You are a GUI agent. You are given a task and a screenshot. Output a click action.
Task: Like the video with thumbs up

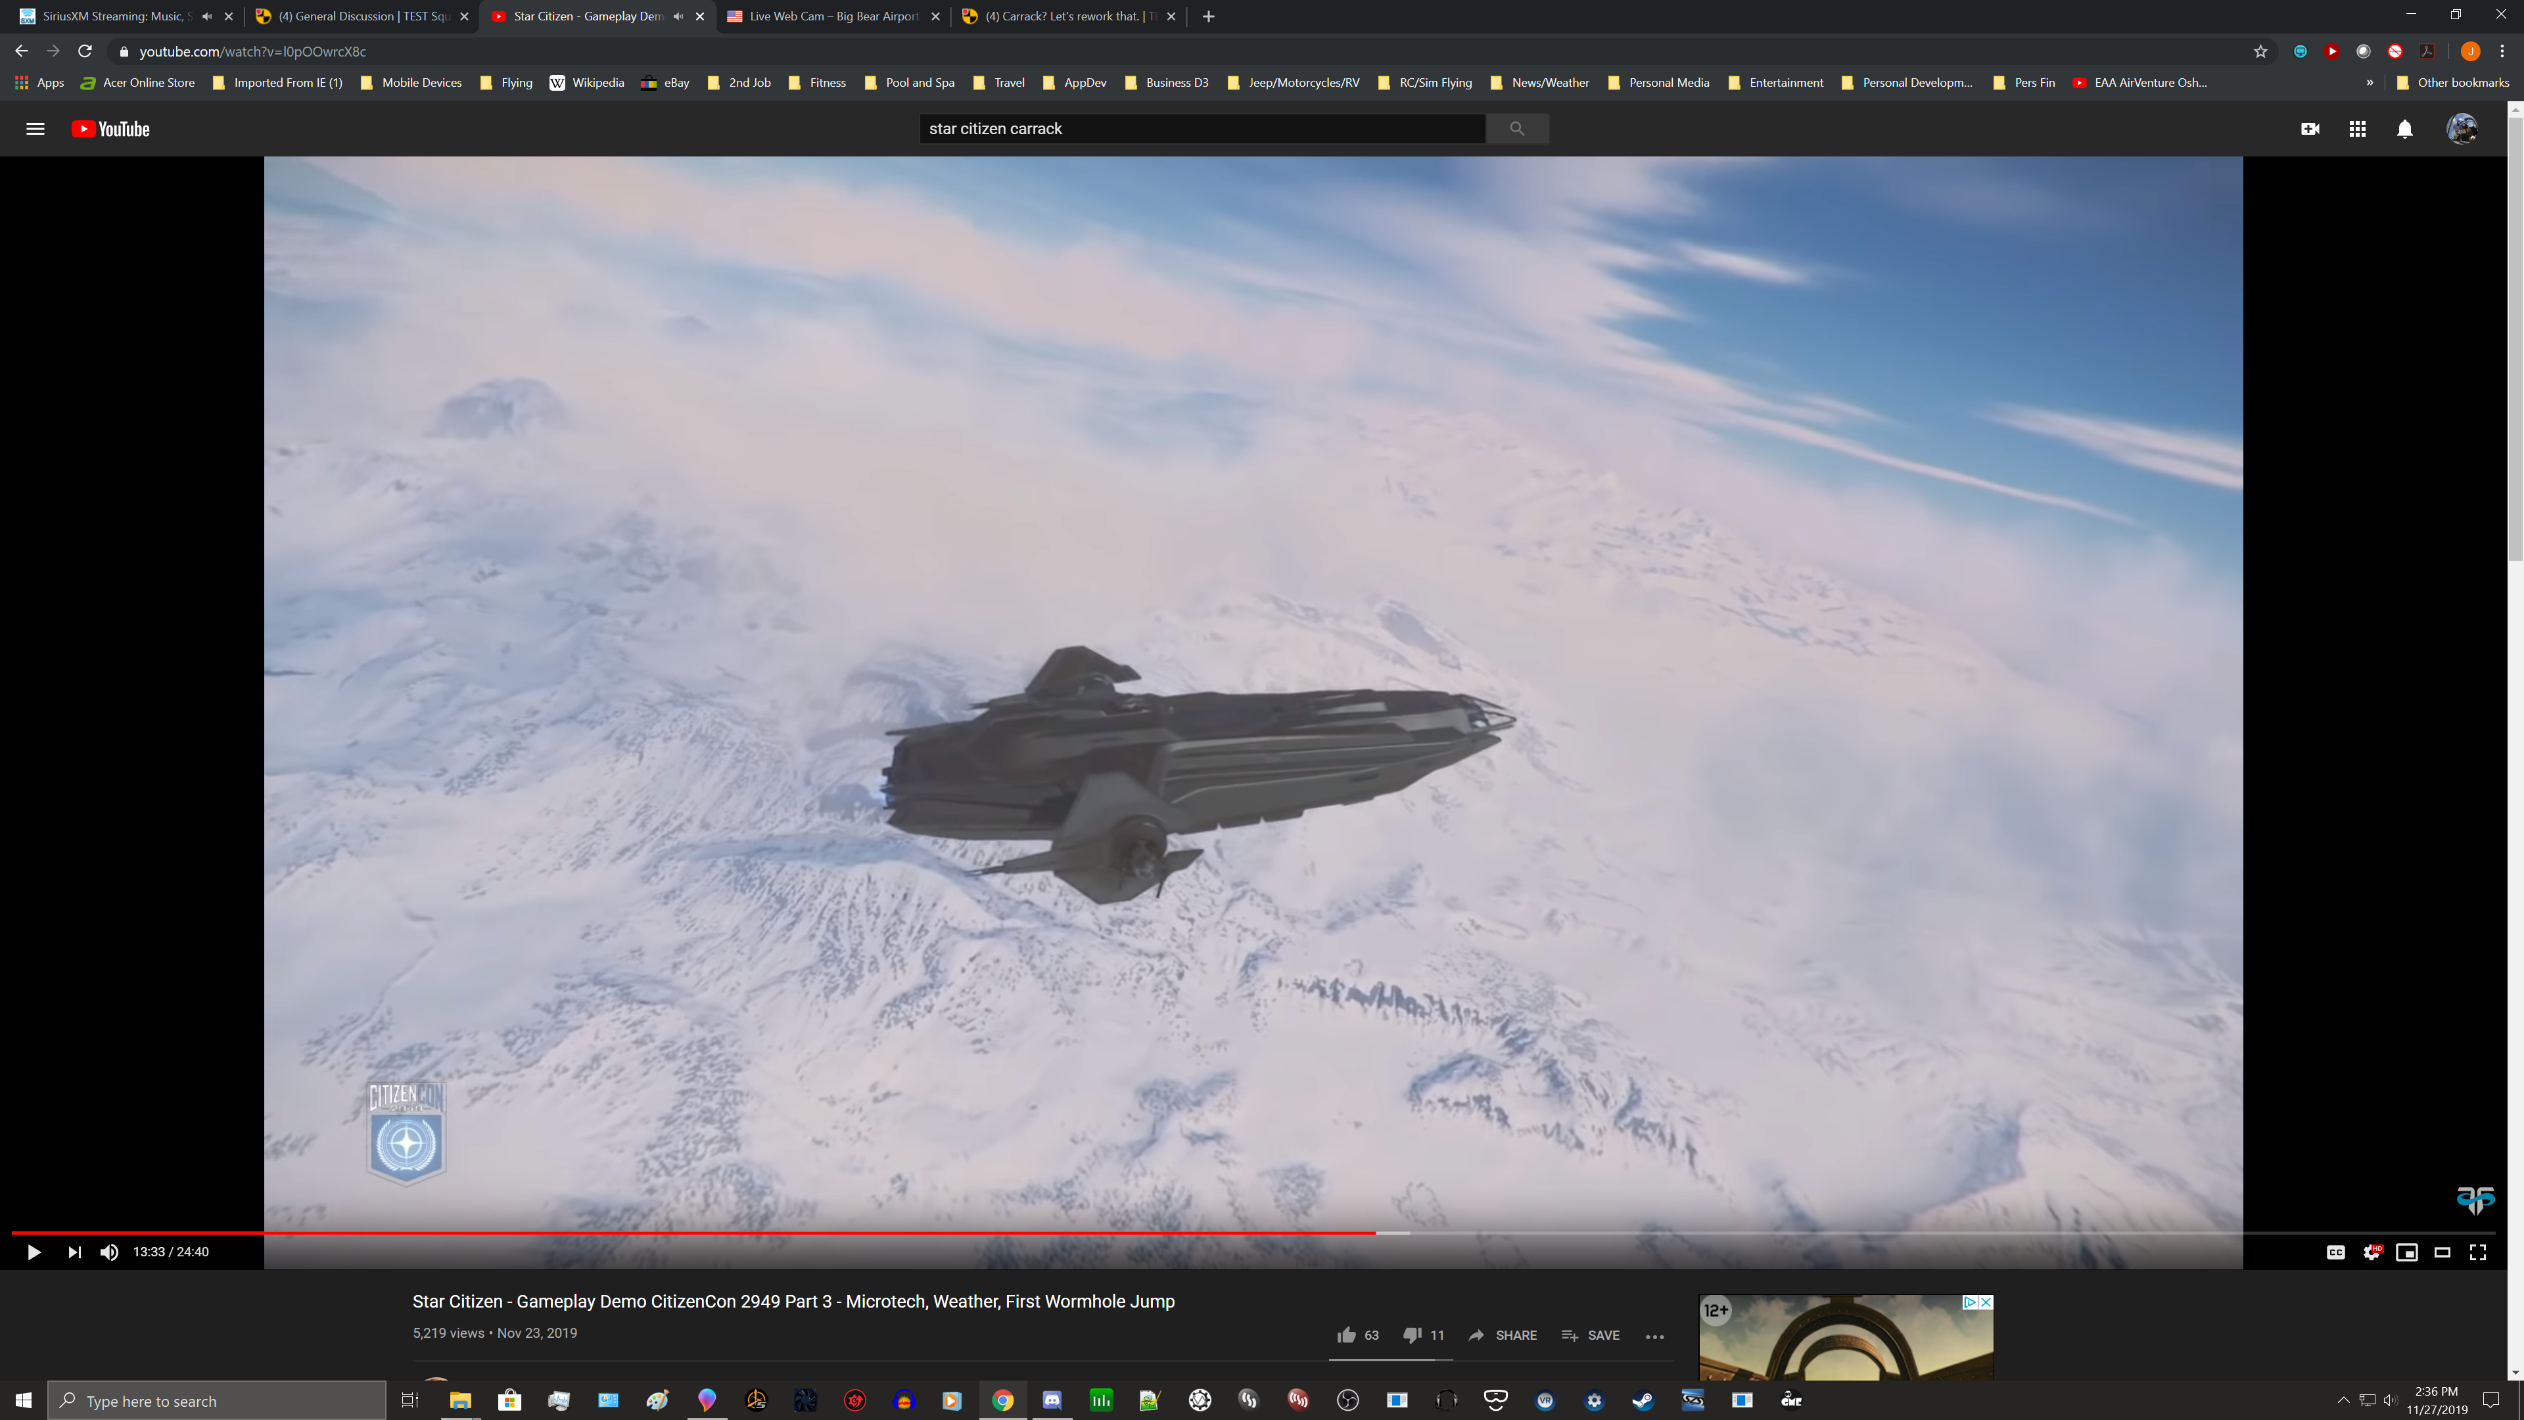(x=1346, y=1335)
